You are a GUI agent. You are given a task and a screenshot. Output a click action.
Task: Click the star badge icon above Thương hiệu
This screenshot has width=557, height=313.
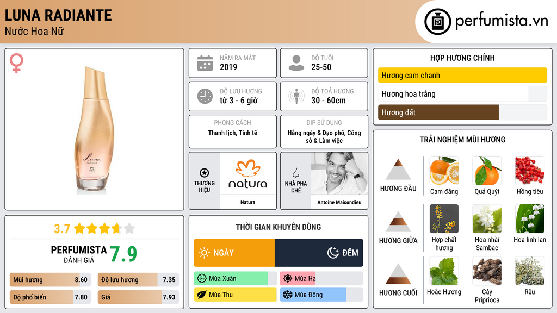click(205, 173)
